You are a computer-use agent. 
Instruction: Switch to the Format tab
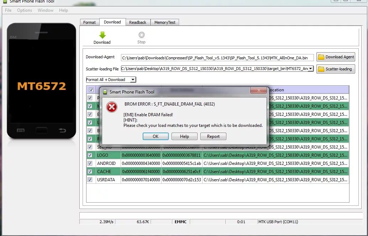[89, 22]
